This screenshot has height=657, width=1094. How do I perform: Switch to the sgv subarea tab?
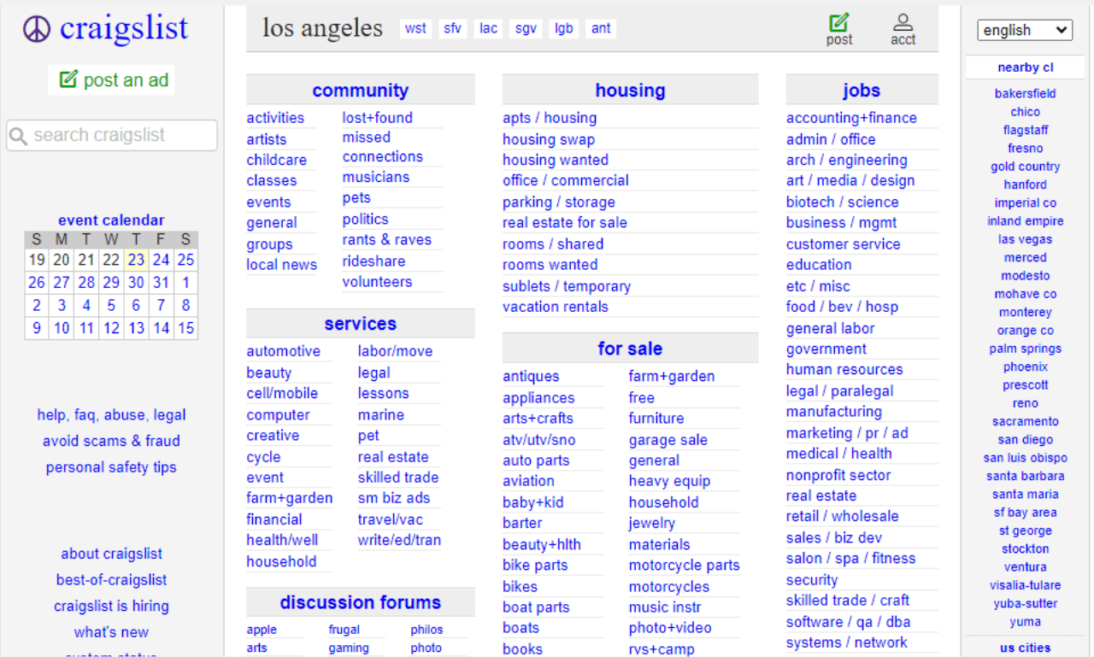[x=526, y=28]
